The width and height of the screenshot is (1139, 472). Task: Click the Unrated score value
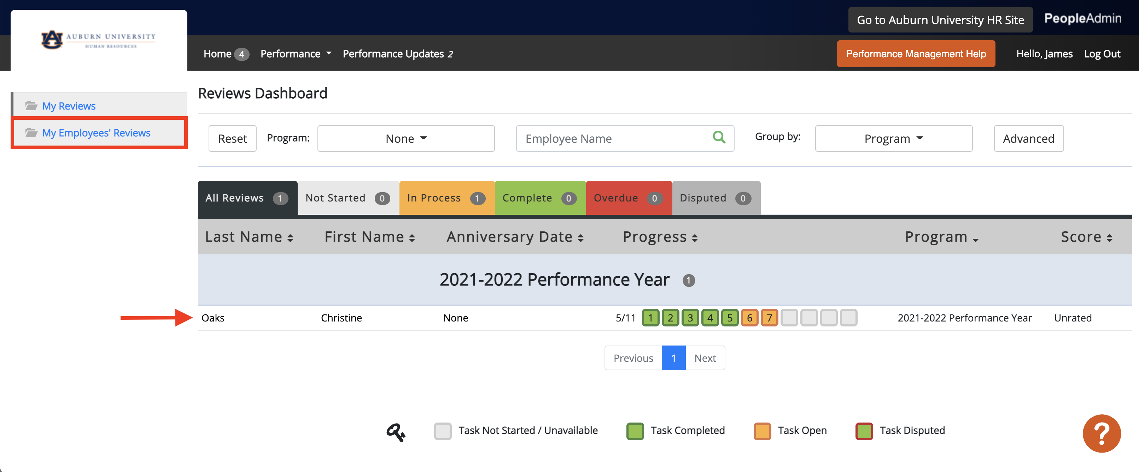point(1073,318)
